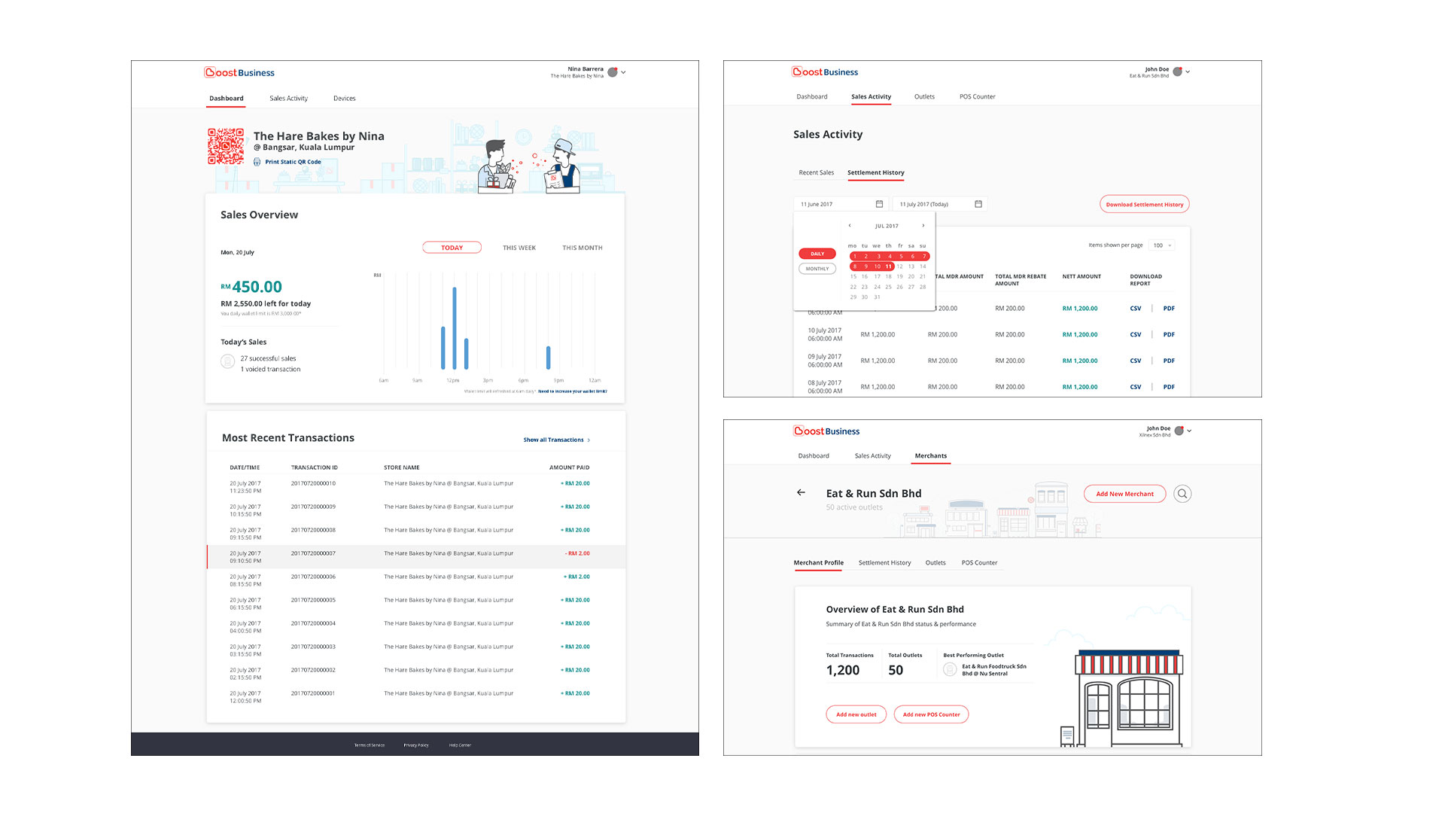
Task: Click the merchant search magnifier icon
Action: coord(1182,494)
